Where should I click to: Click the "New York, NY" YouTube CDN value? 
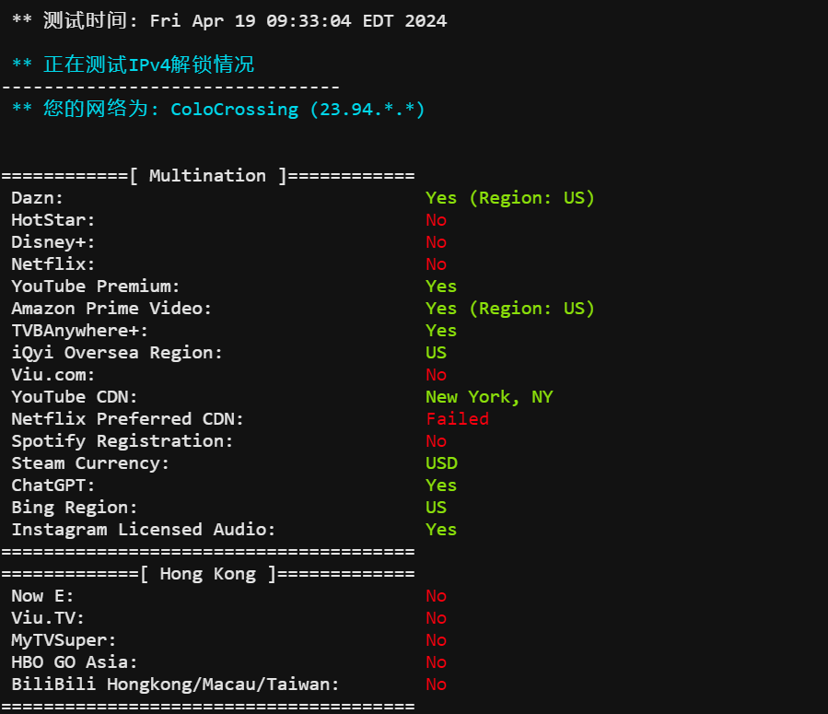coord(488,397)
